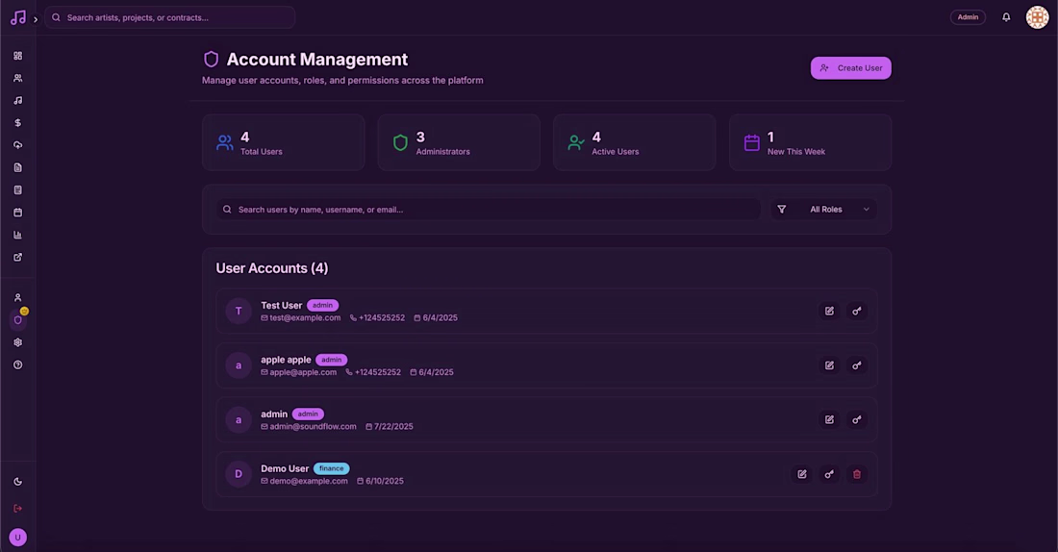Open the calendar sidebar icon
This screenshot has height=552, width=1058.
pos(17,213)
